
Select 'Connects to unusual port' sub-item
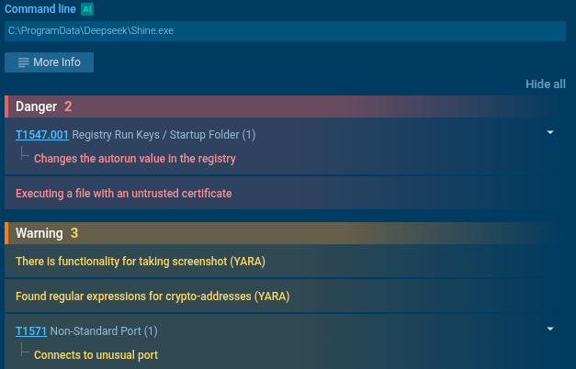point(96,355)
